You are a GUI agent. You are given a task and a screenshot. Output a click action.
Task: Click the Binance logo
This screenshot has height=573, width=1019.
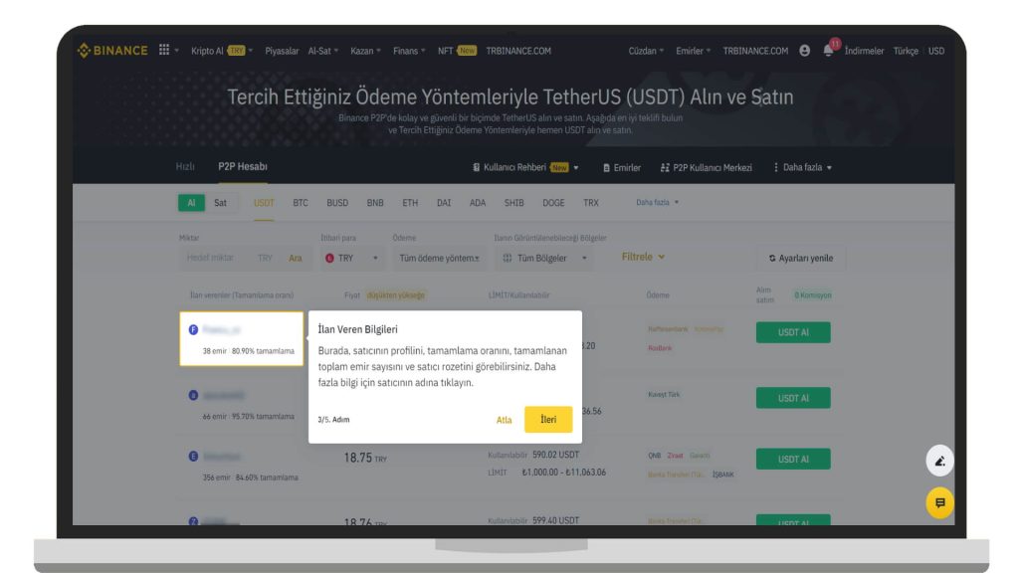click(x=112, y=51)
